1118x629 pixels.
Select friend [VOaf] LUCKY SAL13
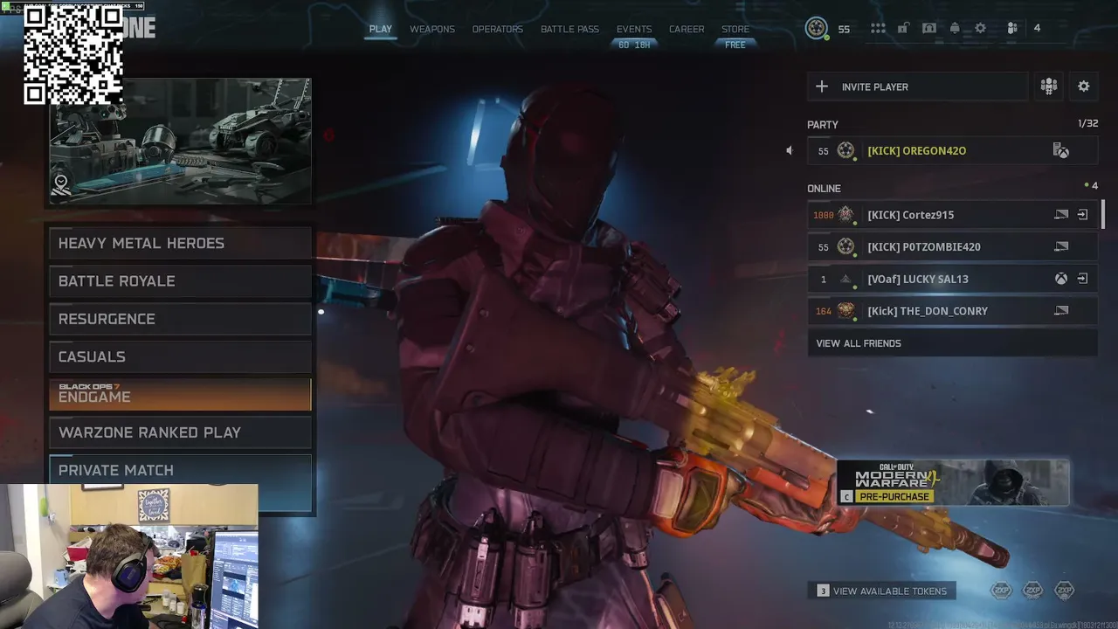coord(952,279)
